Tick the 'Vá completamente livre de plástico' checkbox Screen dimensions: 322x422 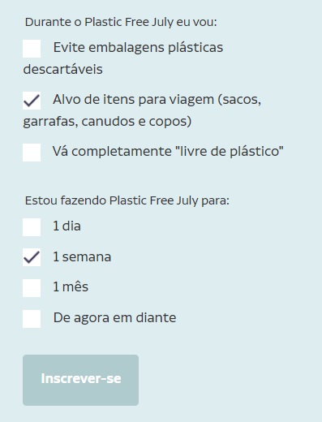pos(32,153)
